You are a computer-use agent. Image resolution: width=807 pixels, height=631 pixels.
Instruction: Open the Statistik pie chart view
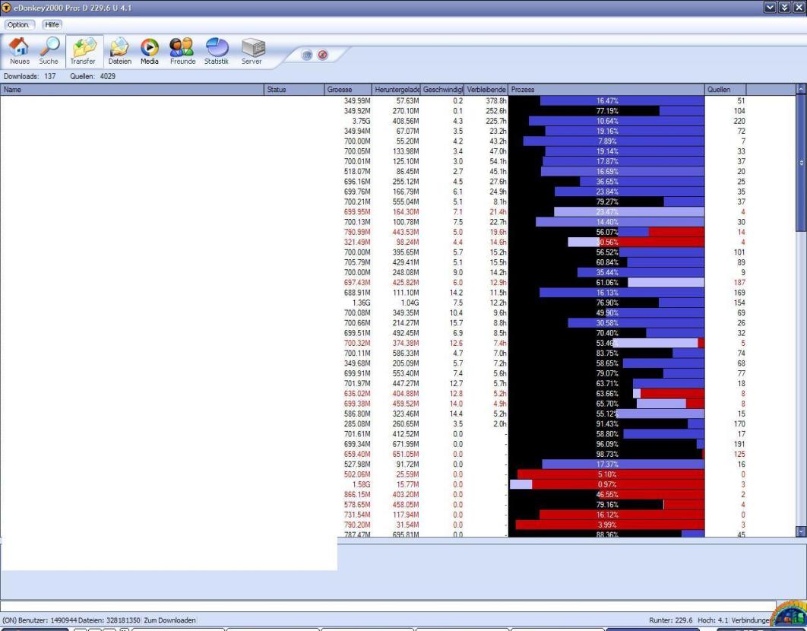(216, 52)
